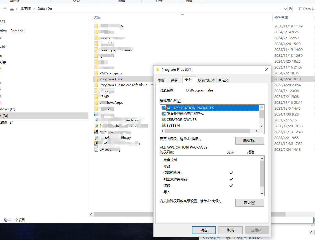Click the date 2023/5/24 14:18

(x=288, y=149)
